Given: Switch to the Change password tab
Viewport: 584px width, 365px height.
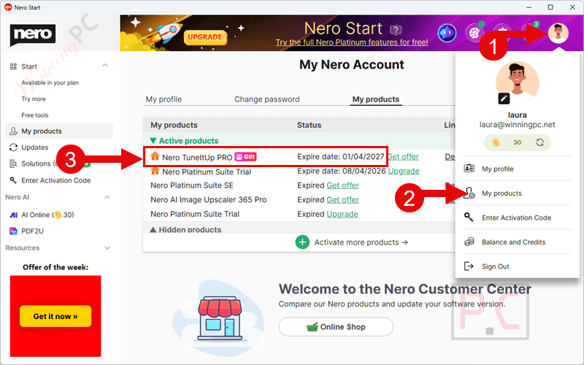Looking at the screenshot, I should pyautogui.click(x=266, y=99).
